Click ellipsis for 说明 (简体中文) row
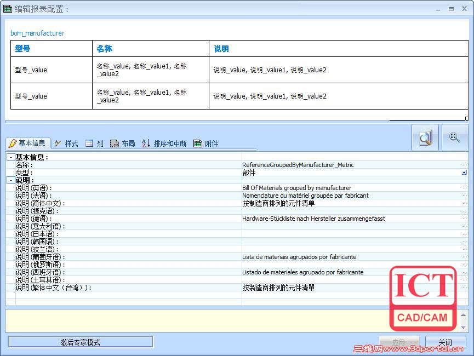 pyautogui.click(x=465, y=203)
